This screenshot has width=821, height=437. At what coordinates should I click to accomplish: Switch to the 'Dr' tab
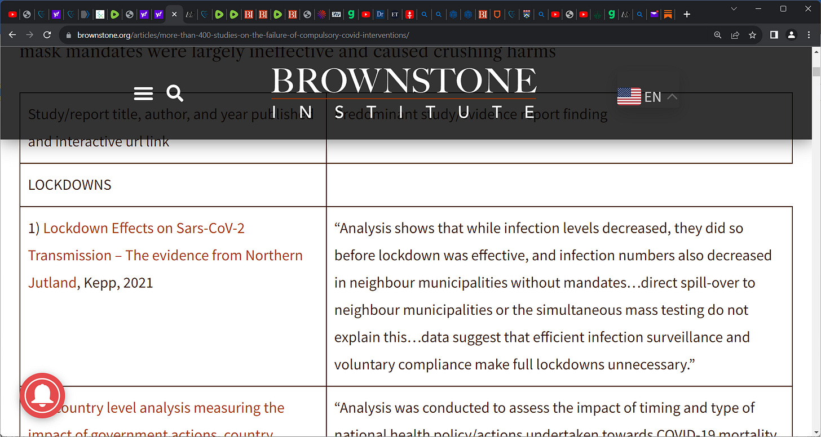(x=381, y=14)
